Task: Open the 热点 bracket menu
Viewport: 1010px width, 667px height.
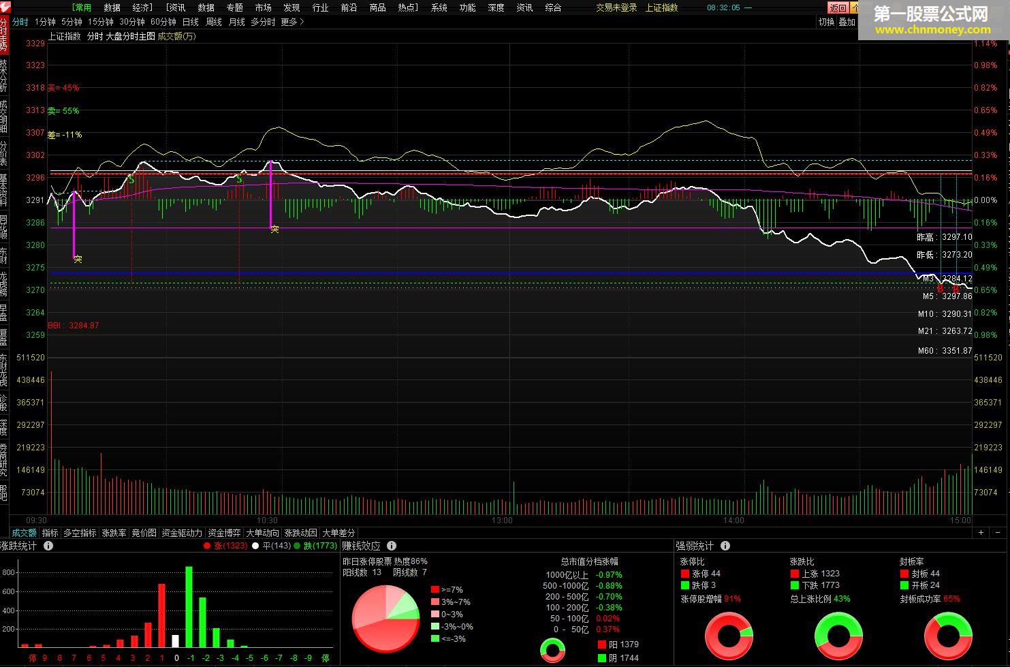Action: pyautogui.click(x=408, y=7)
